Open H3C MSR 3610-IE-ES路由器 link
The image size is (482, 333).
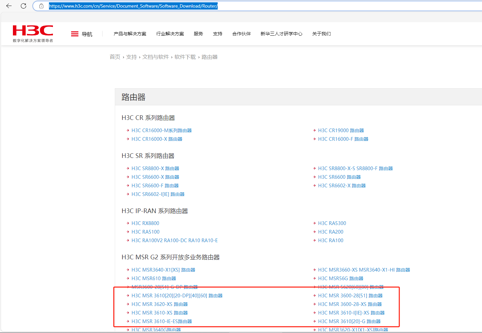(162, 321)
